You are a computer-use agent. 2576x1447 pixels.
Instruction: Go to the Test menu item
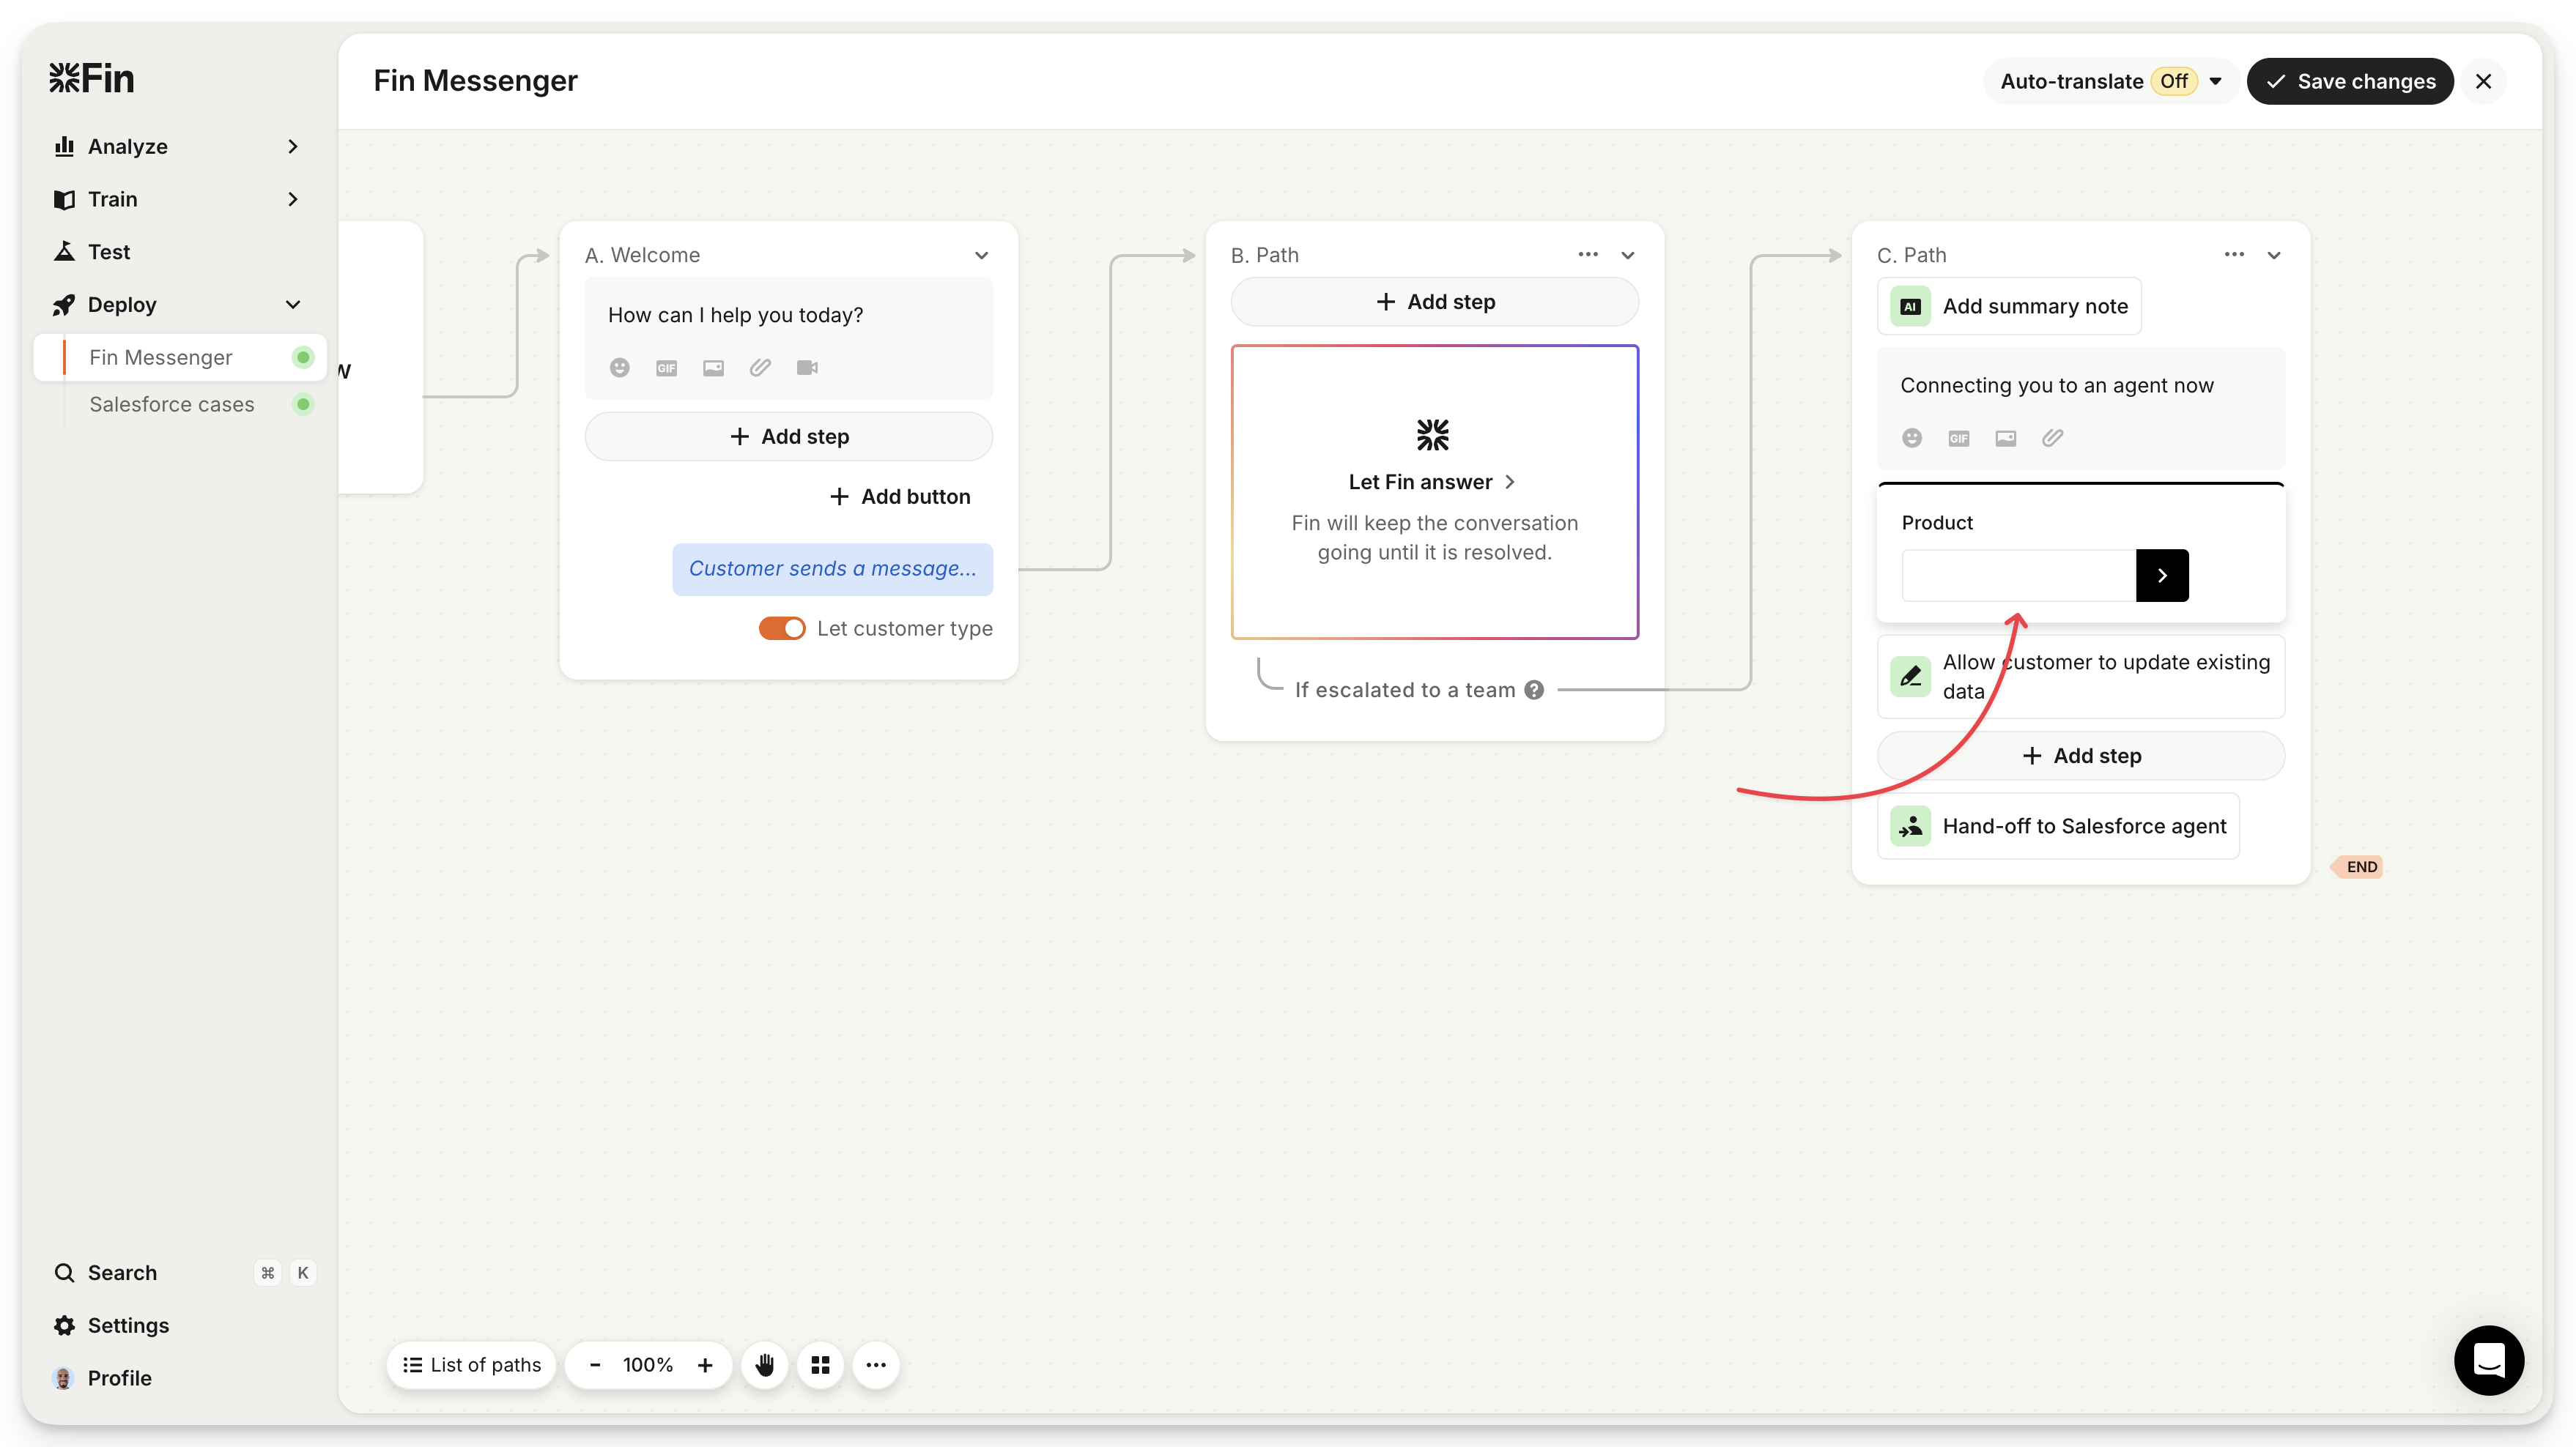point(109,252)
